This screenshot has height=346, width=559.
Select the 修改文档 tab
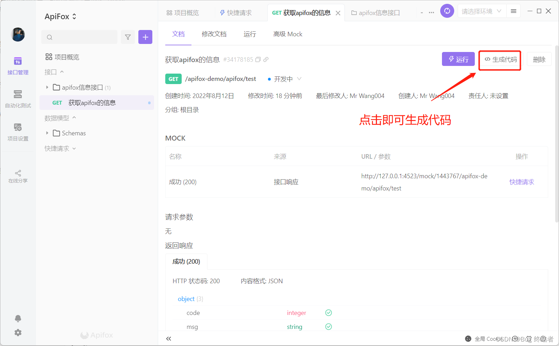click(x=214, y=34)
